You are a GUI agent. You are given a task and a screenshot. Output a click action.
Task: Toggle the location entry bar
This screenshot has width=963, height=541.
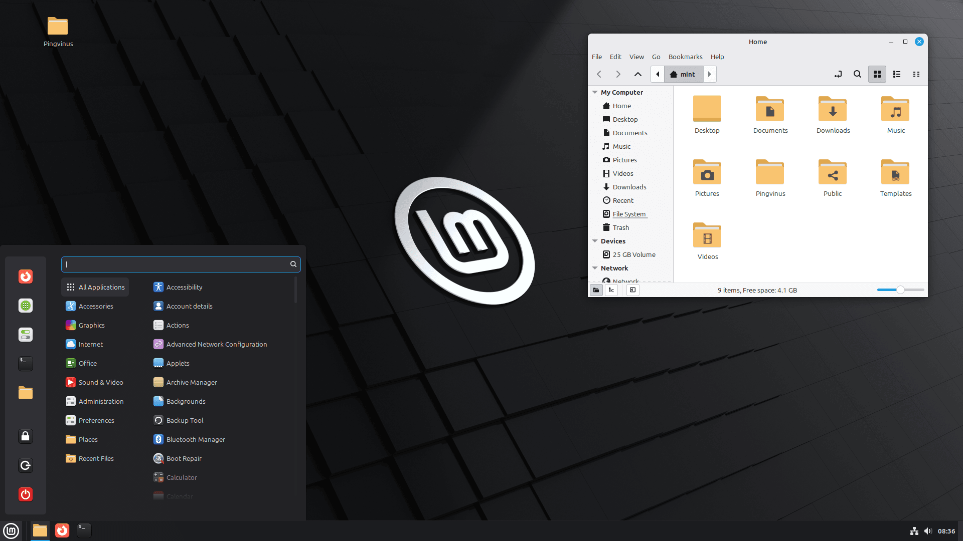pyautogui.click(x=838, y=74)
